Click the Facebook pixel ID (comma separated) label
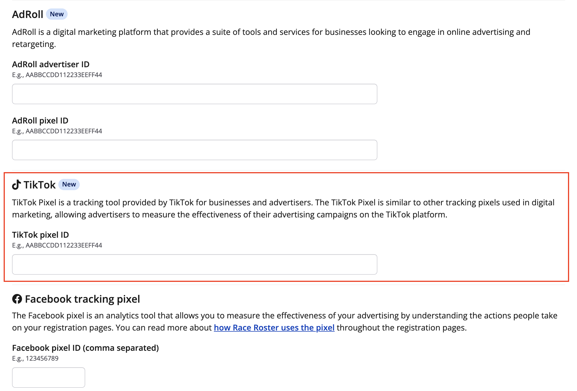The height and width of the screenshot is (391, 577). pos(85,348)
